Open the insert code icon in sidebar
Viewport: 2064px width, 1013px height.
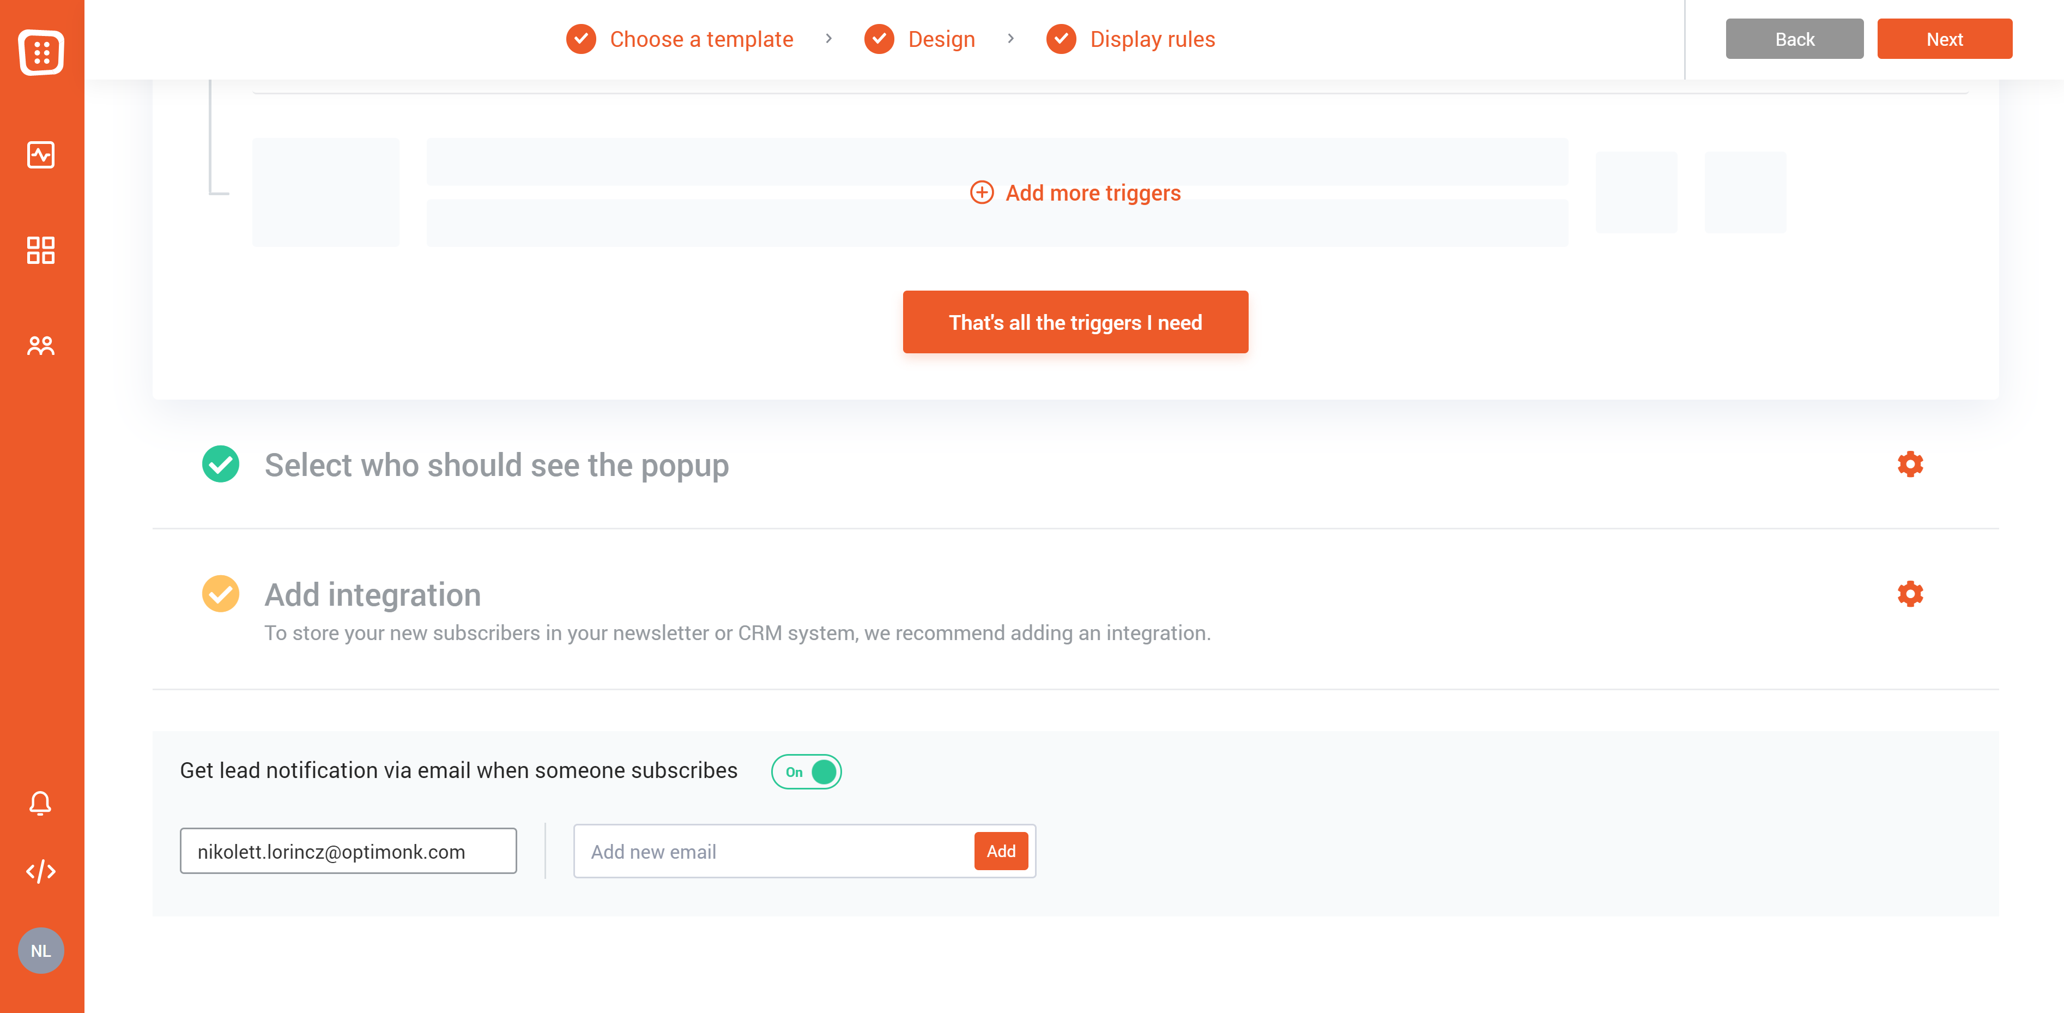pyautogui.click(x=41, y=871)
